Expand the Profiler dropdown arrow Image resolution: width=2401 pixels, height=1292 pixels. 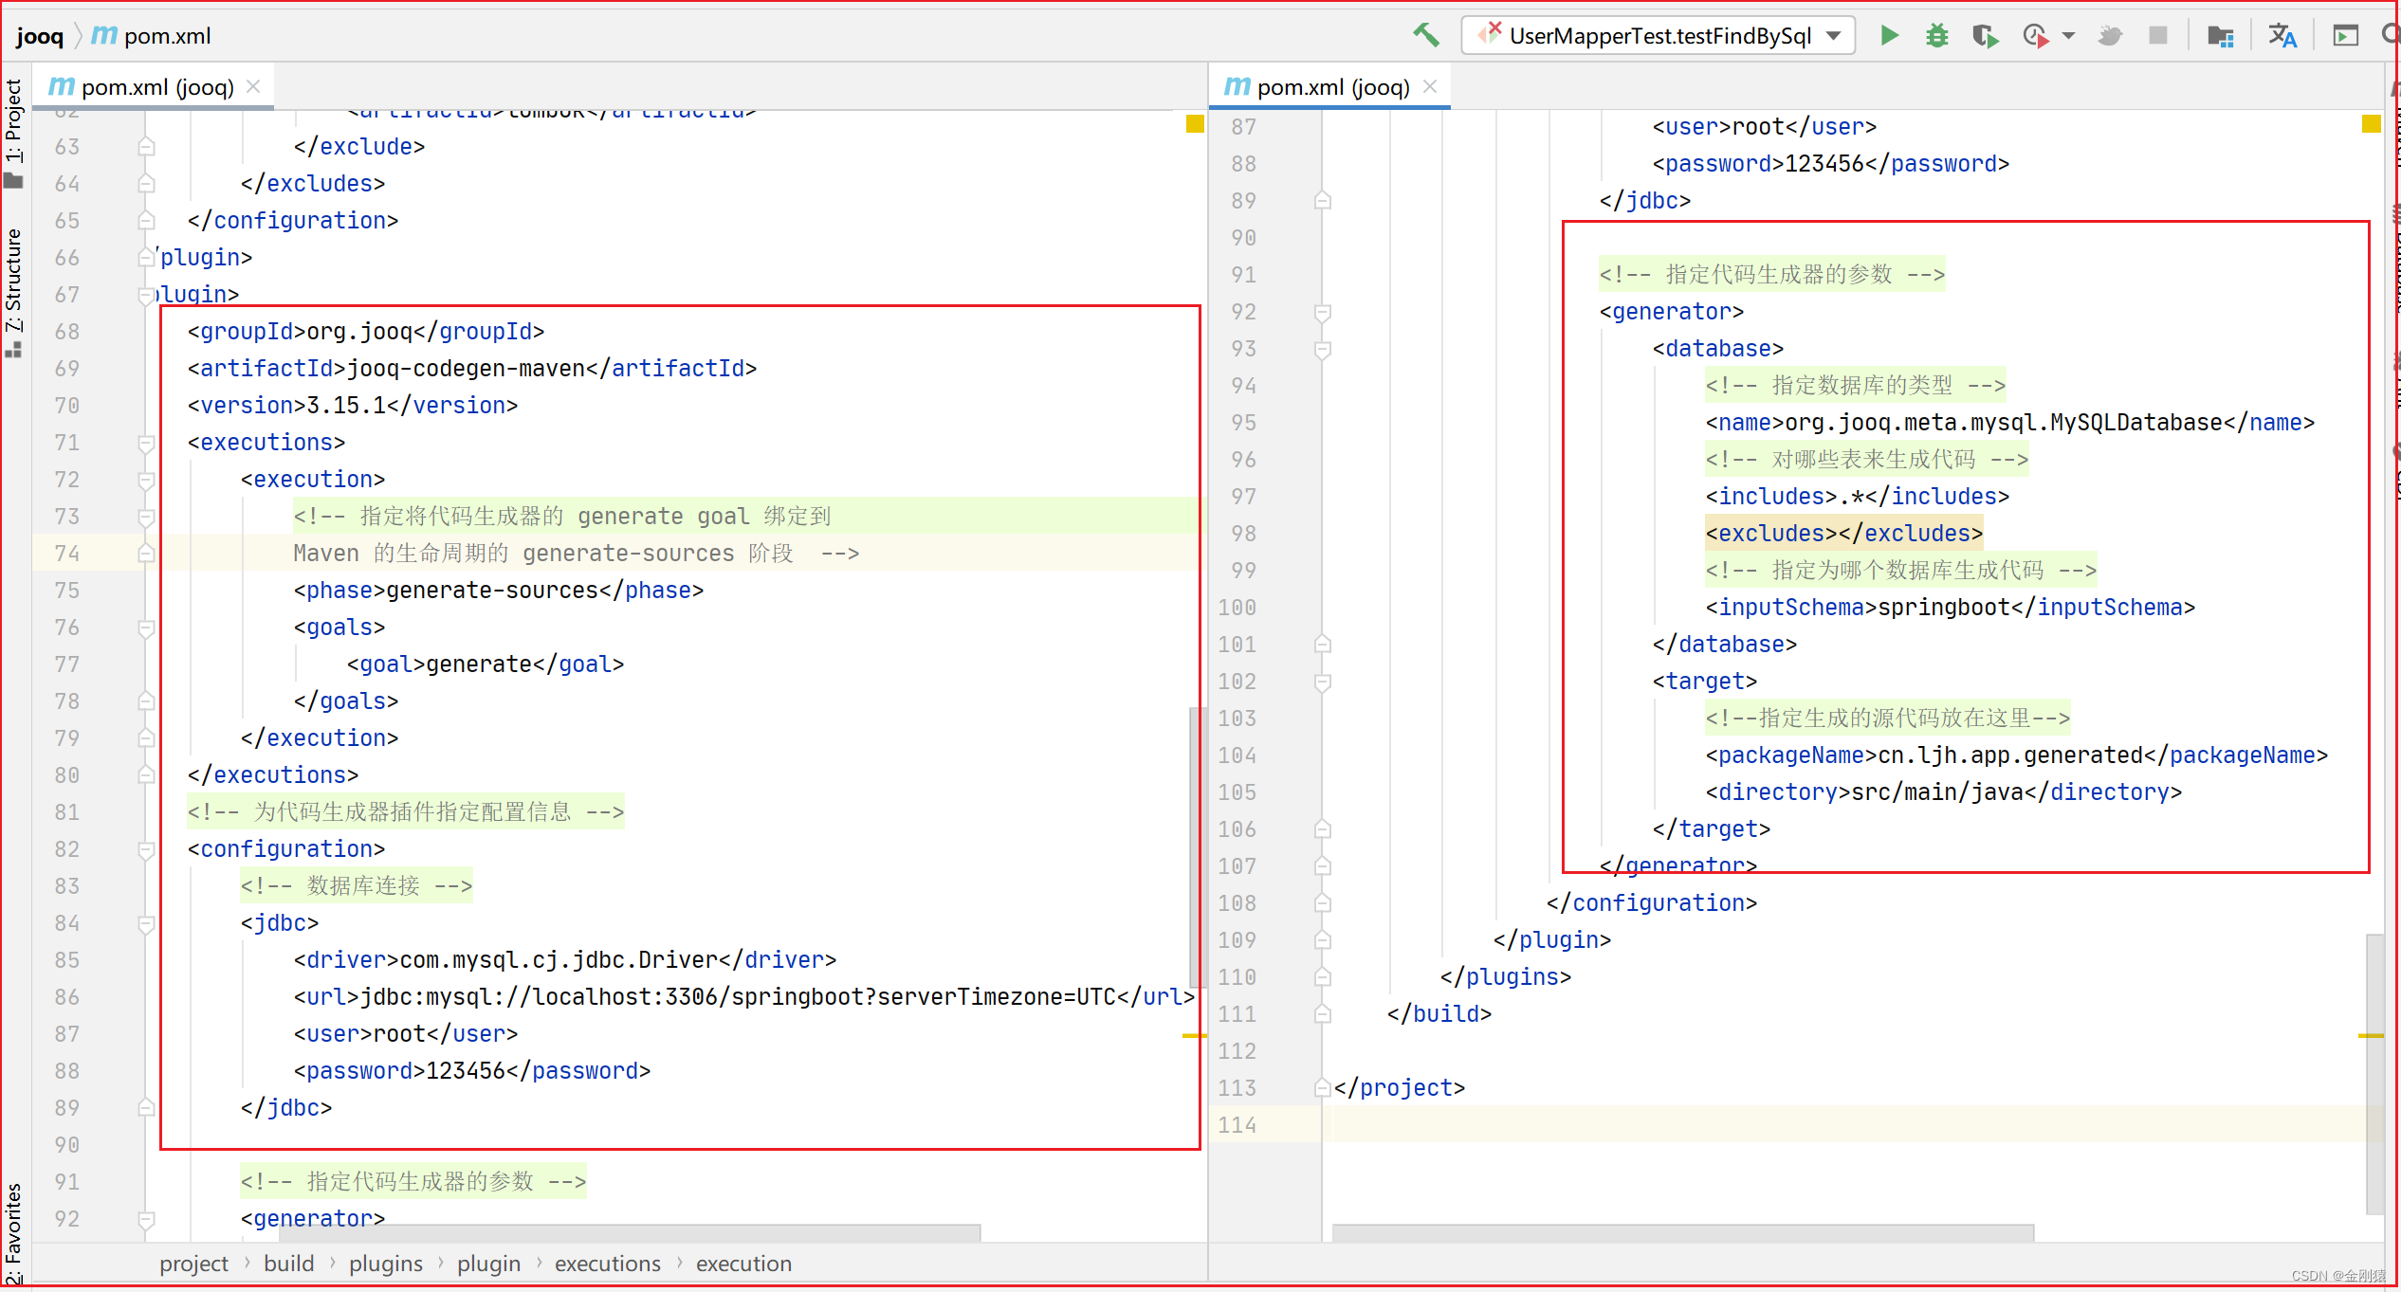click(x=2068, y=35)
